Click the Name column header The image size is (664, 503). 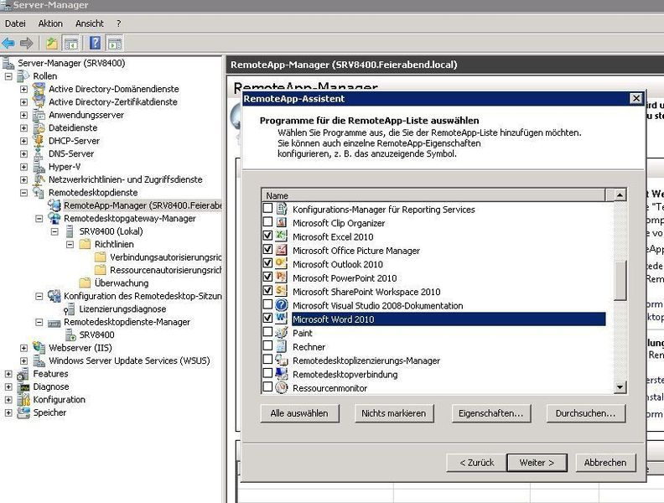coord(434,195)
